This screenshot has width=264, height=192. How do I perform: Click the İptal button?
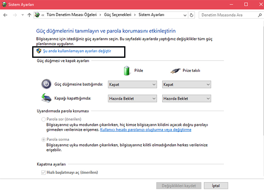click(x=216, y=186)
